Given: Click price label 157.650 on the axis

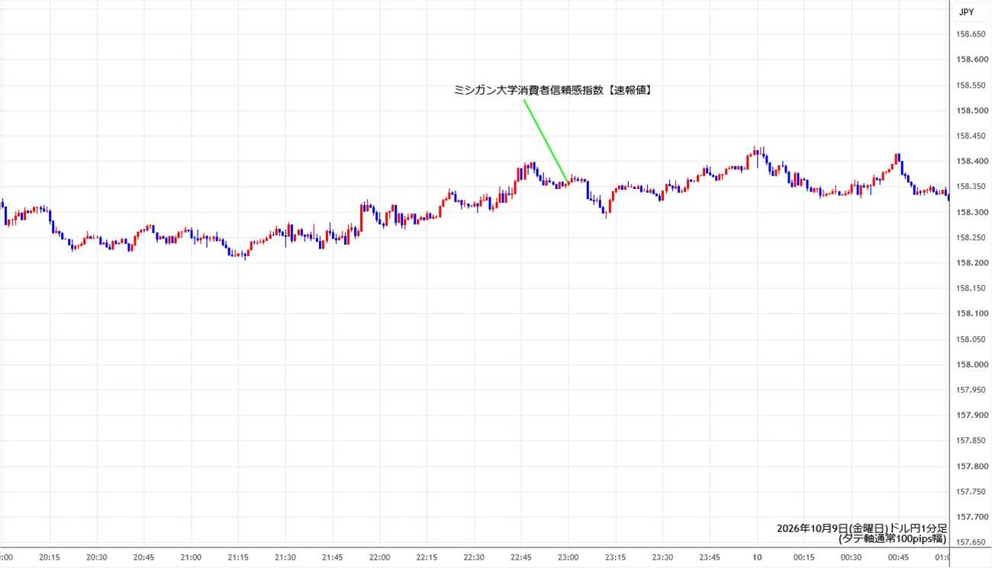Looking at the screenshot, I should click(971, 543).
